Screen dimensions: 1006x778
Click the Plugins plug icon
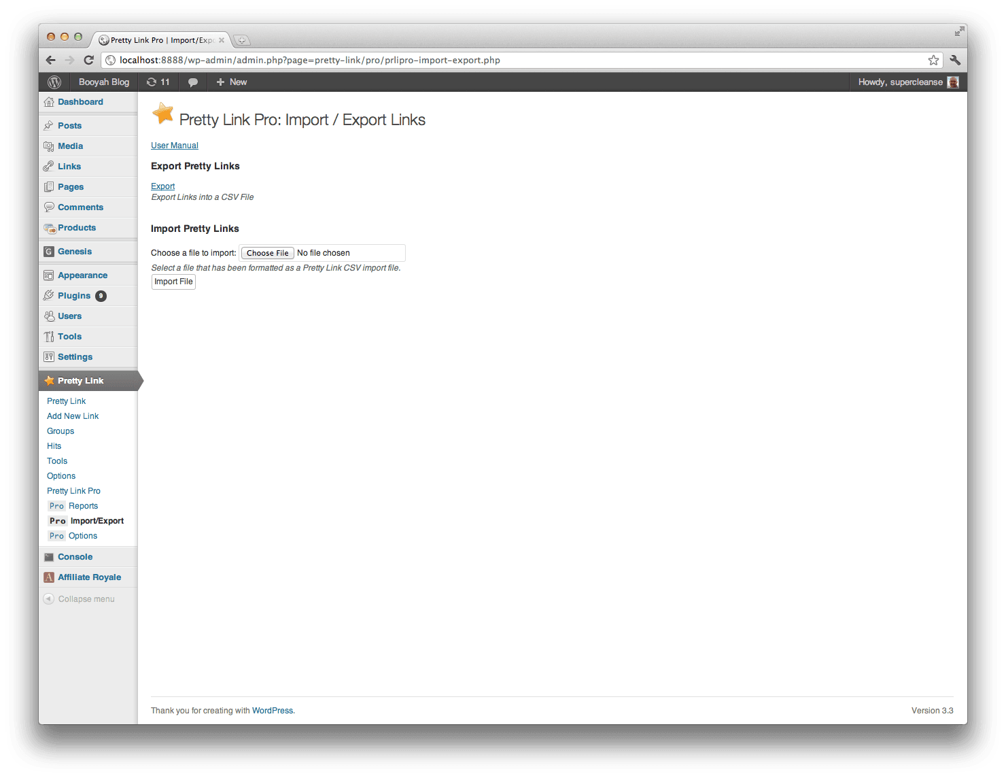tap(49, 296)
